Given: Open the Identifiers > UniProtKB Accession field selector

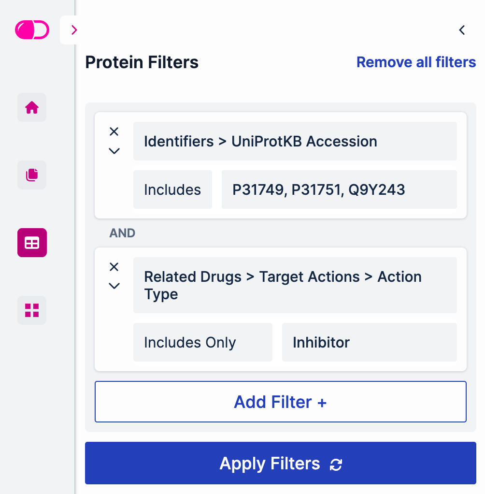Looking at the screenshot, I should 295,141.
